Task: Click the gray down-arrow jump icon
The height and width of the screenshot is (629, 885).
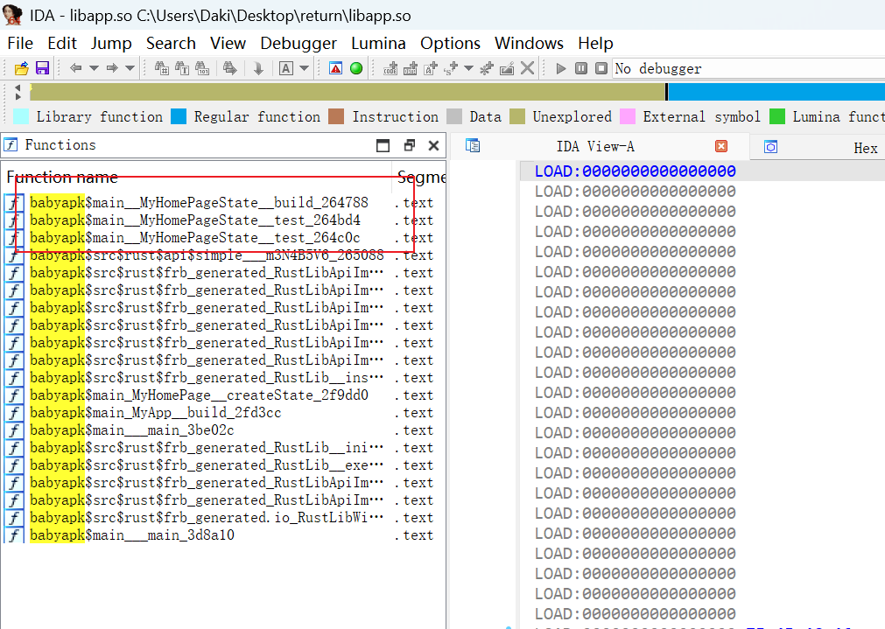Action: point(258,69)
